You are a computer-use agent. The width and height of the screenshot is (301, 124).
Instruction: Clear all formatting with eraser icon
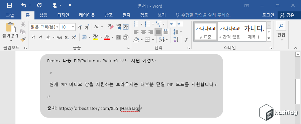[x=111, y=27]
